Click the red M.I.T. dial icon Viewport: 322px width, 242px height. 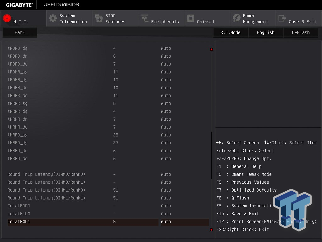[7, 18]
